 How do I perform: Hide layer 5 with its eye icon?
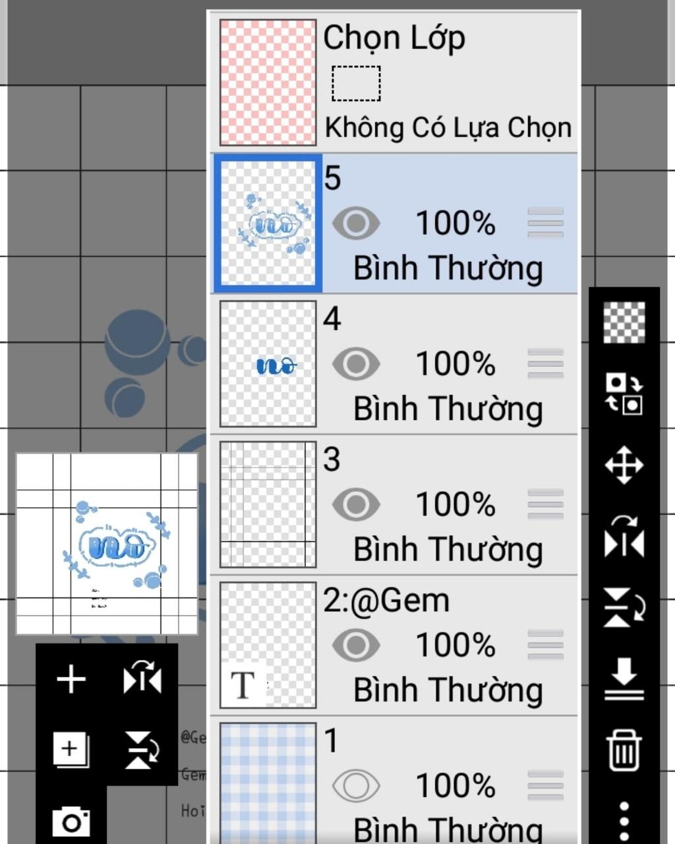click(356, 223)
